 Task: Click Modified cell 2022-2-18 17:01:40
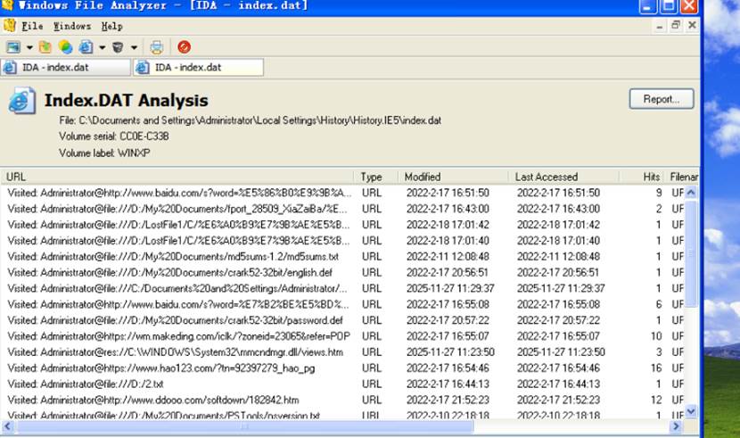click(448, 241)
